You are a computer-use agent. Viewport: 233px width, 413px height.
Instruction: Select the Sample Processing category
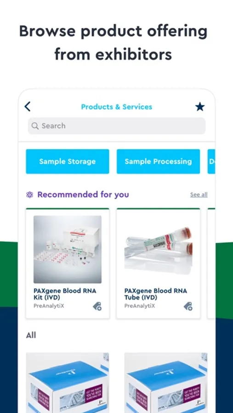point(159,162)
